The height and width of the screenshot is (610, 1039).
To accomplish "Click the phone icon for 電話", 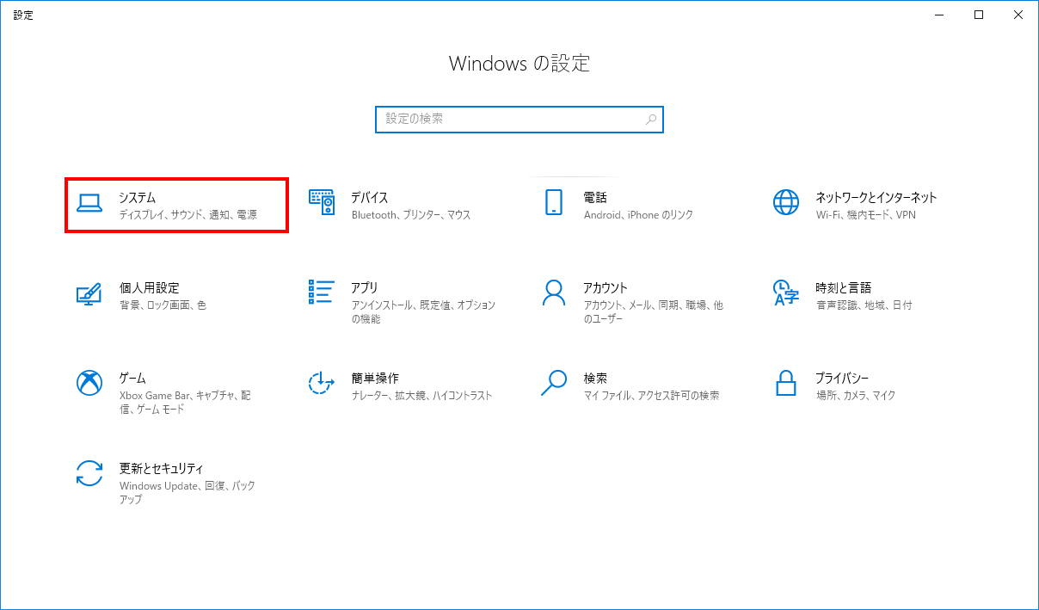I will coord(554,202).
